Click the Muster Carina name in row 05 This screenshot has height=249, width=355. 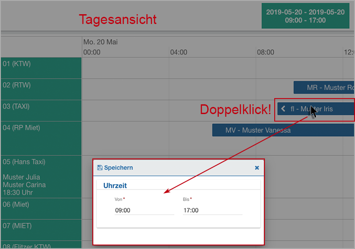[24, 185]
